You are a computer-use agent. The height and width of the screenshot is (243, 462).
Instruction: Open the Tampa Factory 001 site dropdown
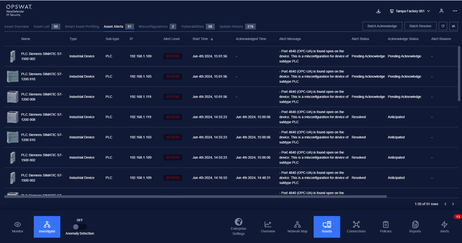(410, 11)
